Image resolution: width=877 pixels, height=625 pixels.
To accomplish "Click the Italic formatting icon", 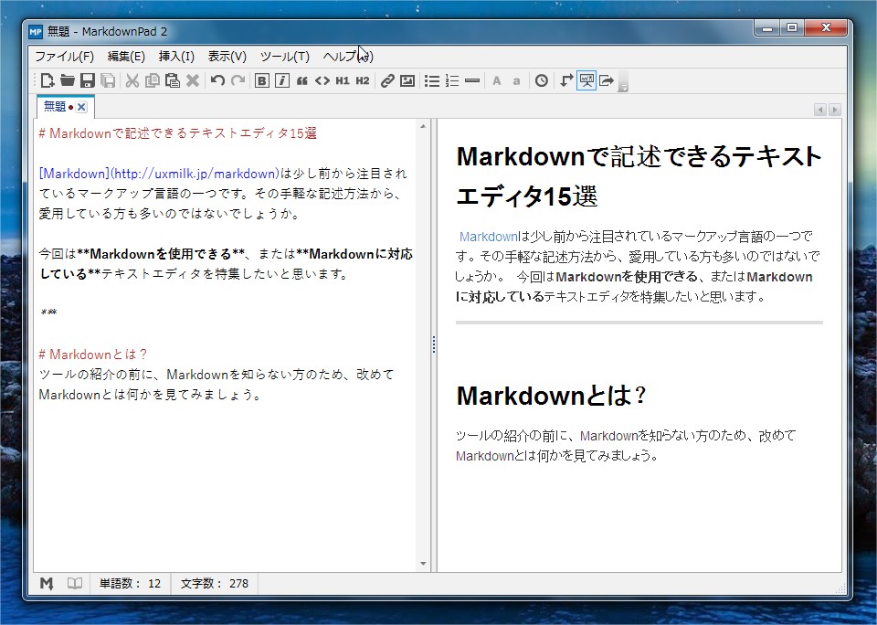I will (x=282, y=80).
